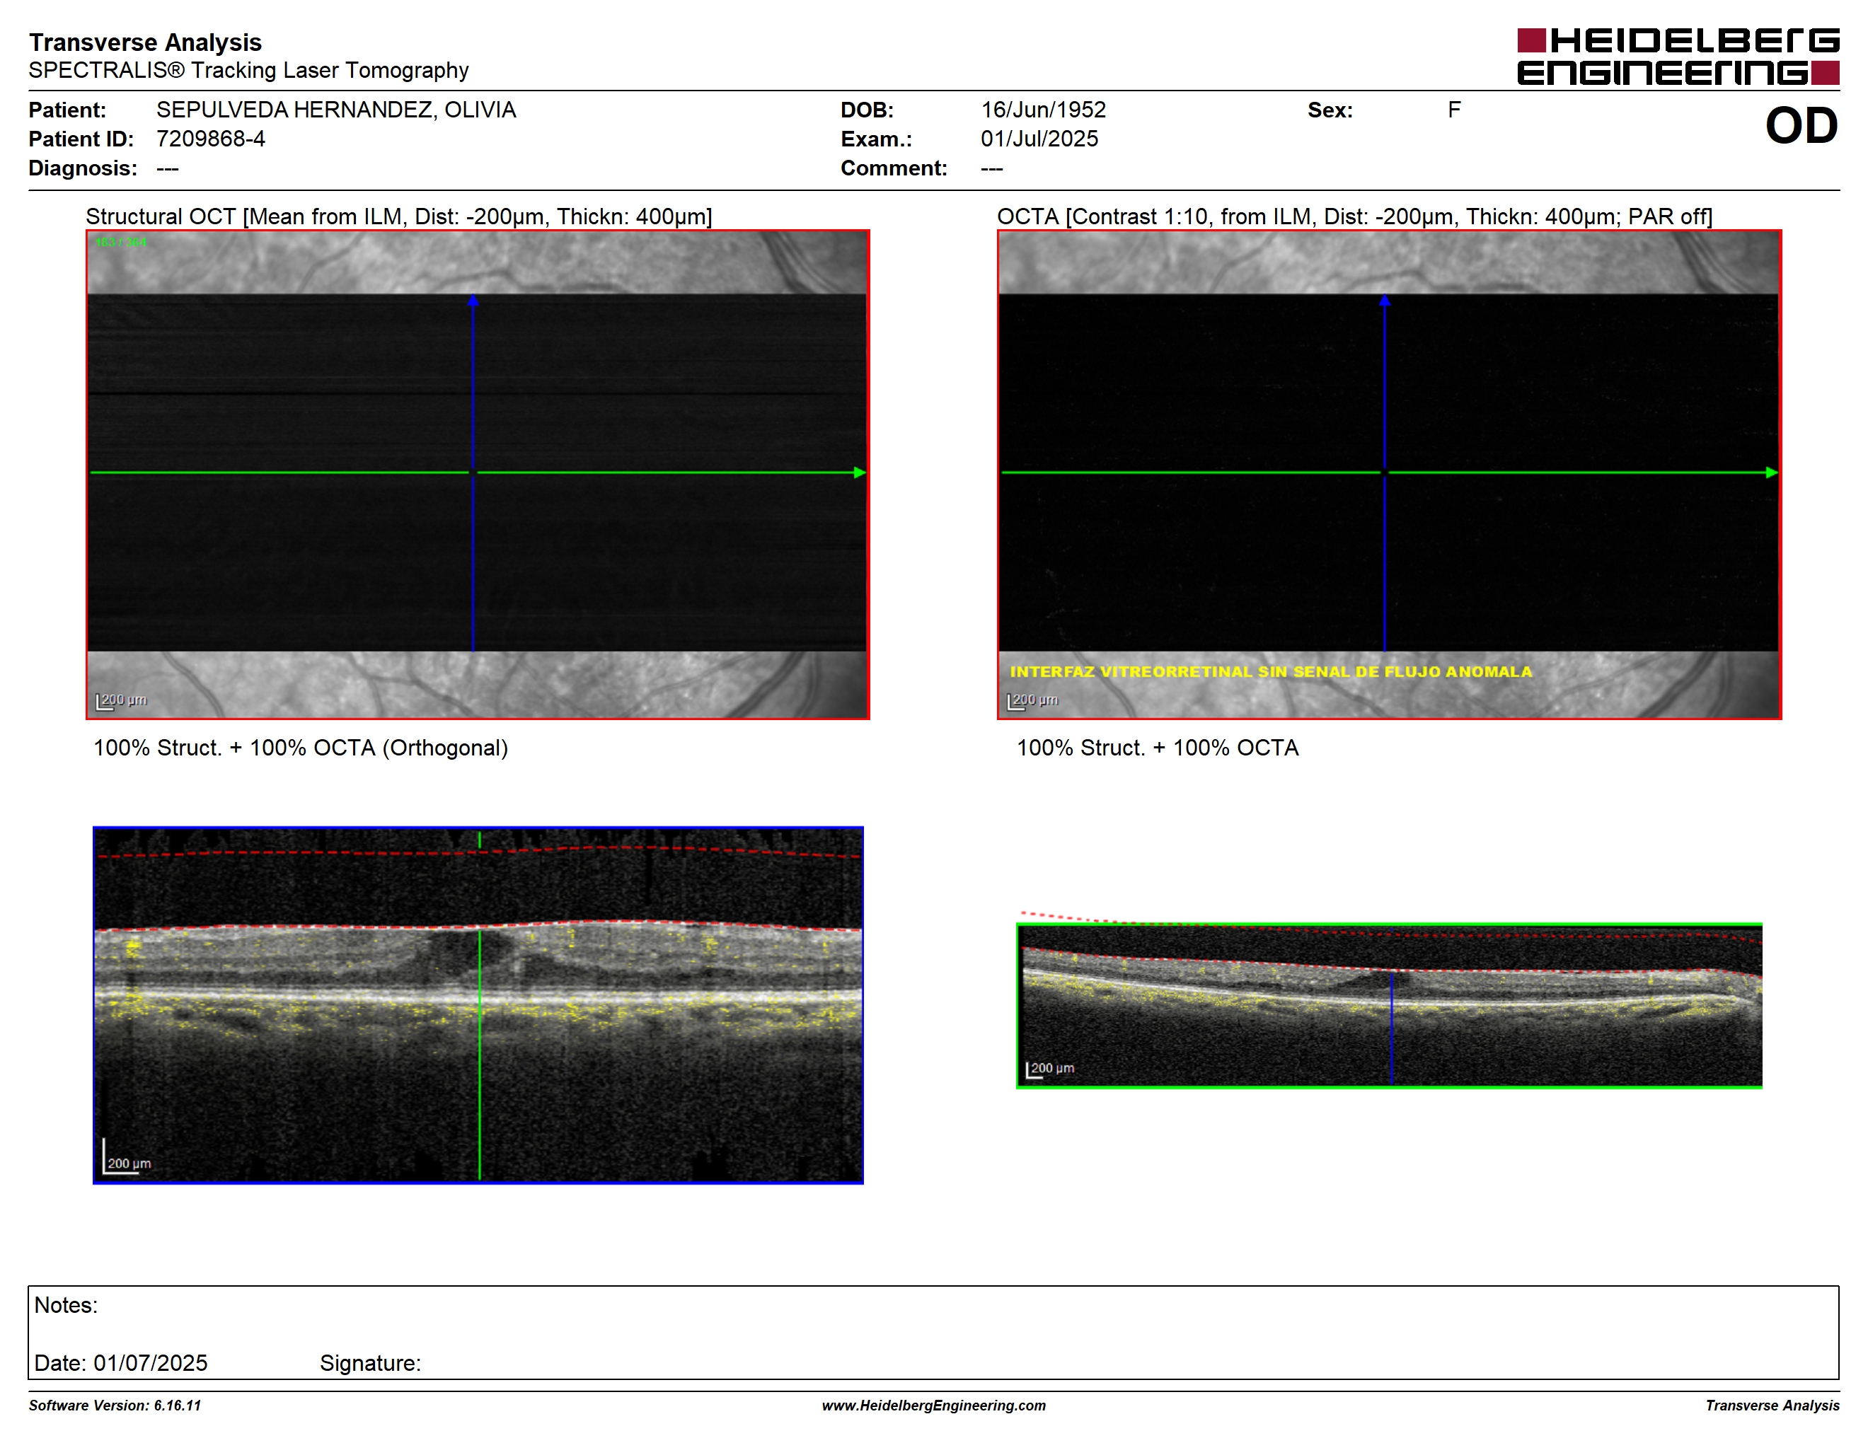Click Patient ID value 7209868-4
Screen dimensions: 1868x1443
coord(210,139)
